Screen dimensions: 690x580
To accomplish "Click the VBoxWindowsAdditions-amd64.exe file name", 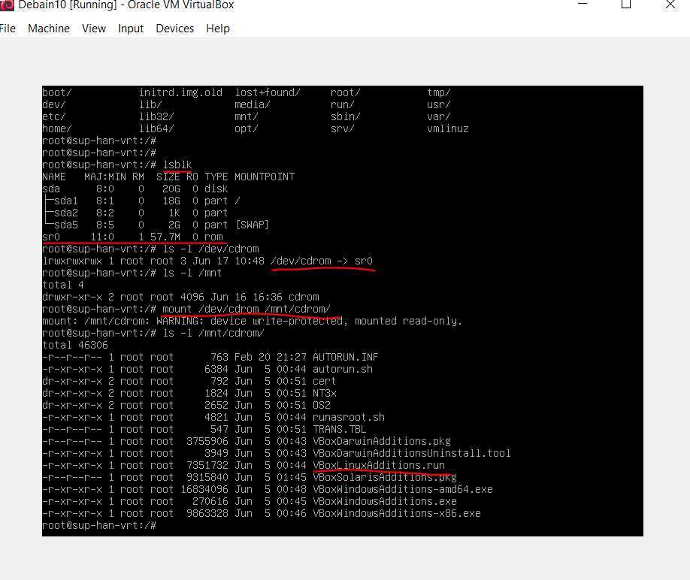I will (x=403, y=489).
